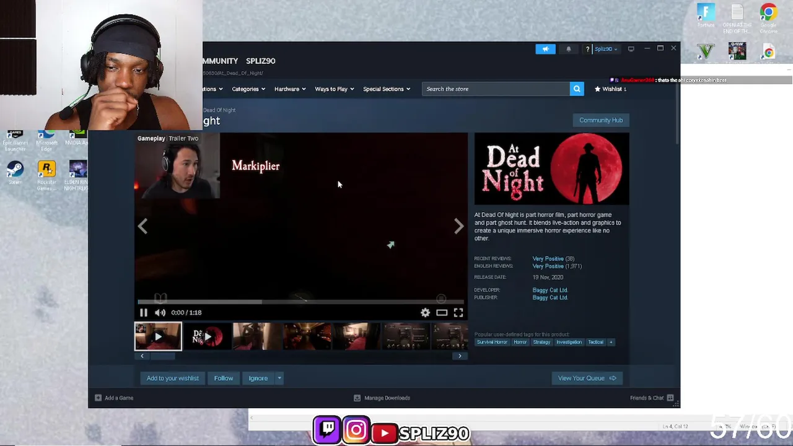Enter fullscreen on the trailer video
The image size is (793, 446).
click(x=458, y=313)
